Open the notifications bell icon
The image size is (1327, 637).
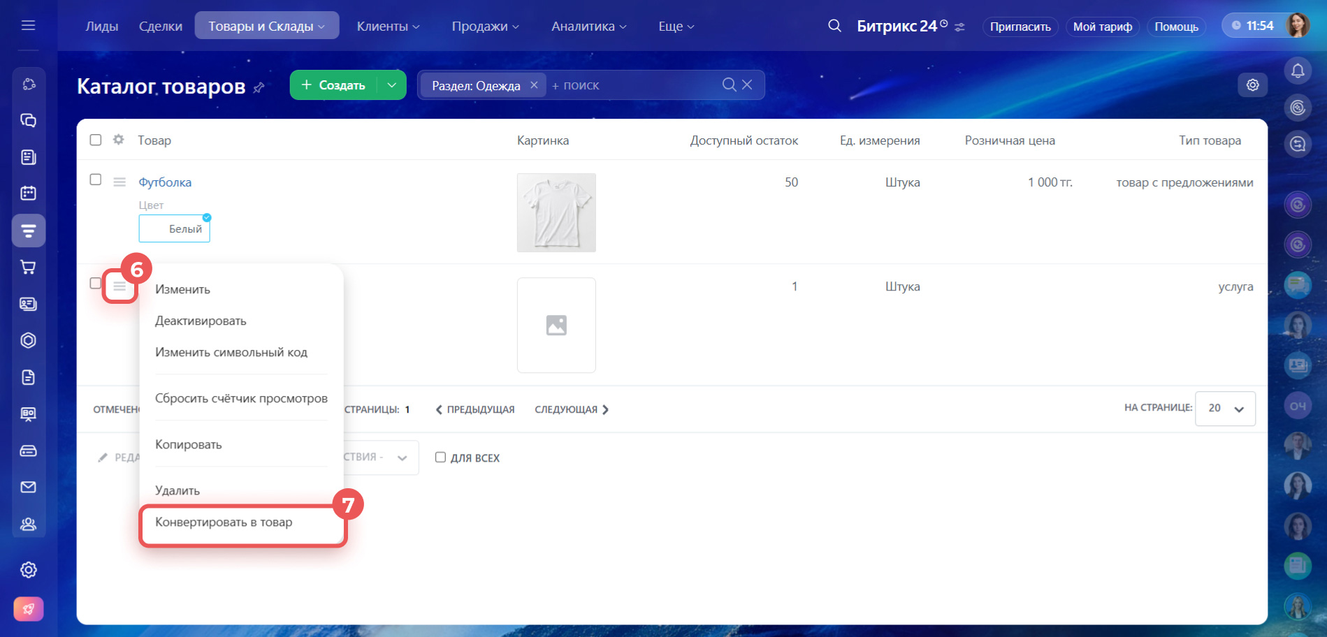[1297, 71]
